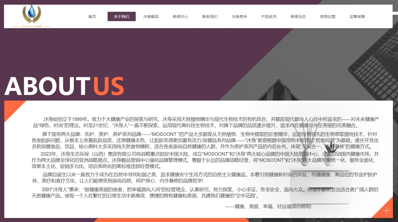This screenshot has height=222, width=398.
Task: View the 产品系列 menu item
Action: tap(269, 17)
